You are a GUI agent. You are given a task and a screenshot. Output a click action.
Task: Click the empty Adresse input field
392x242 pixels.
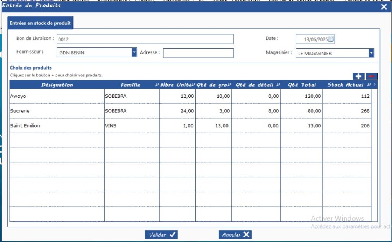point(198,53)
